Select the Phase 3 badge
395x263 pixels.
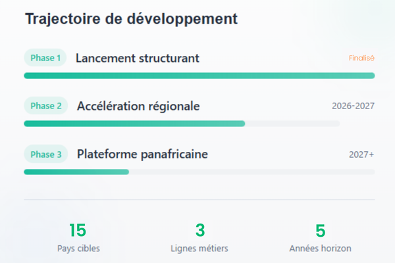pyautogui.click(x=46, y=155)
